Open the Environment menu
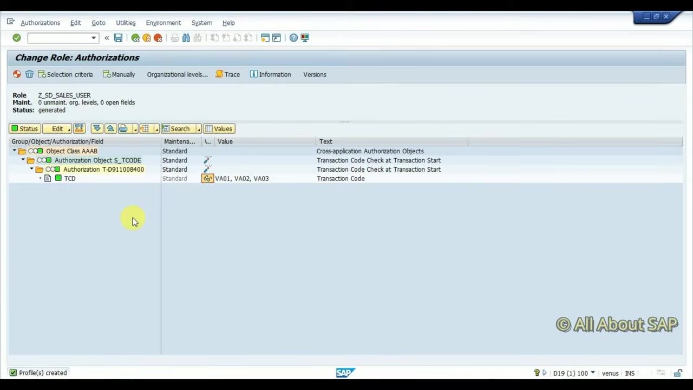This screenshot has height=390, width=693. (x=164, y=23)
